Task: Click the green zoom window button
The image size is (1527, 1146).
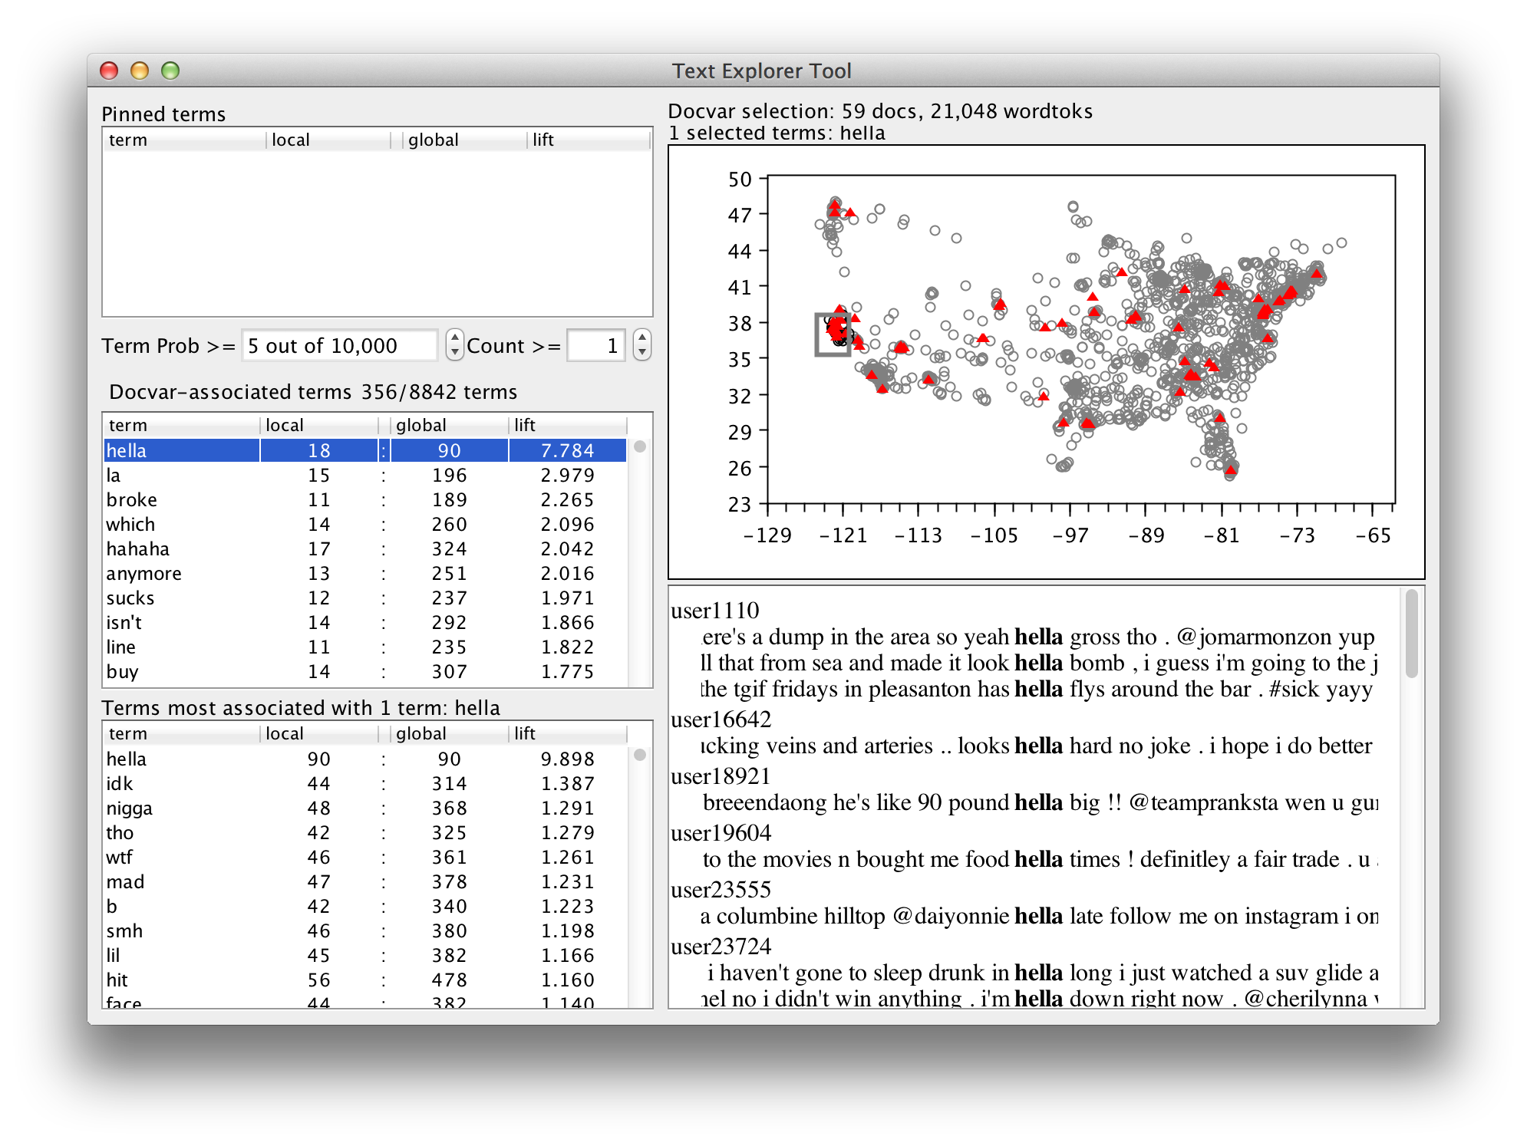Action: coord(170,71)
